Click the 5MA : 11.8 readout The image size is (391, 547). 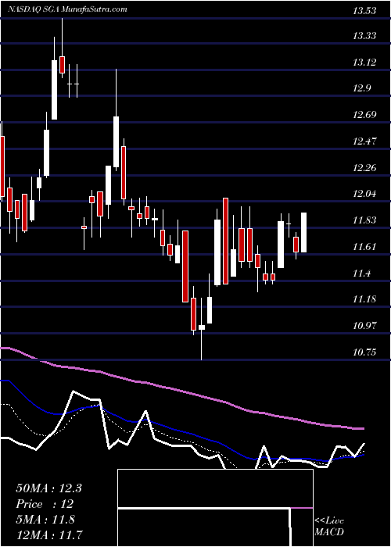(45, 520)
